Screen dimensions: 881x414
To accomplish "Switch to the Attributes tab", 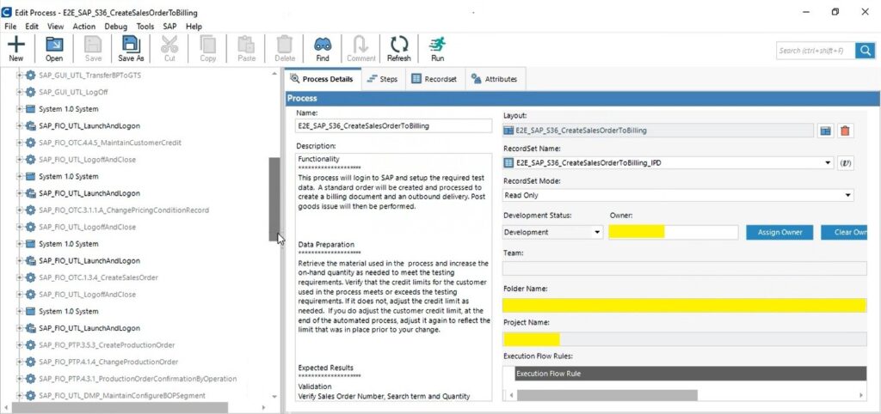I will [x=495, y=79].
